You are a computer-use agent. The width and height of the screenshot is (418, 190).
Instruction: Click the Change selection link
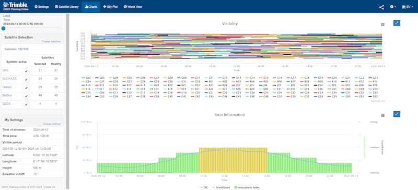(51, 42)
